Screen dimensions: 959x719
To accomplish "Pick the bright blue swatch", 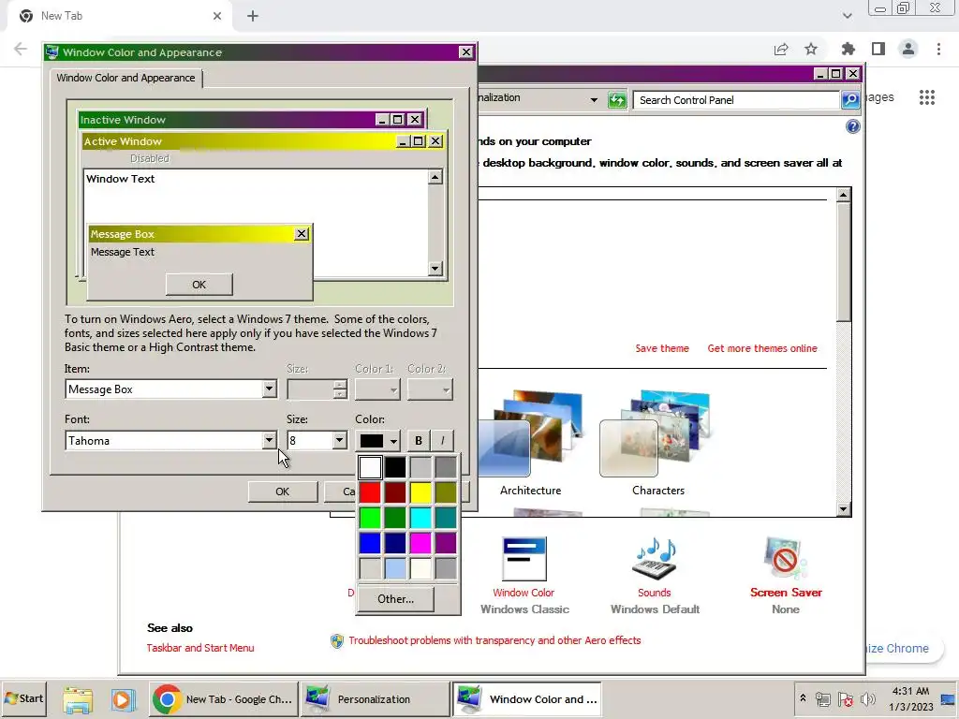I will 370,543.
